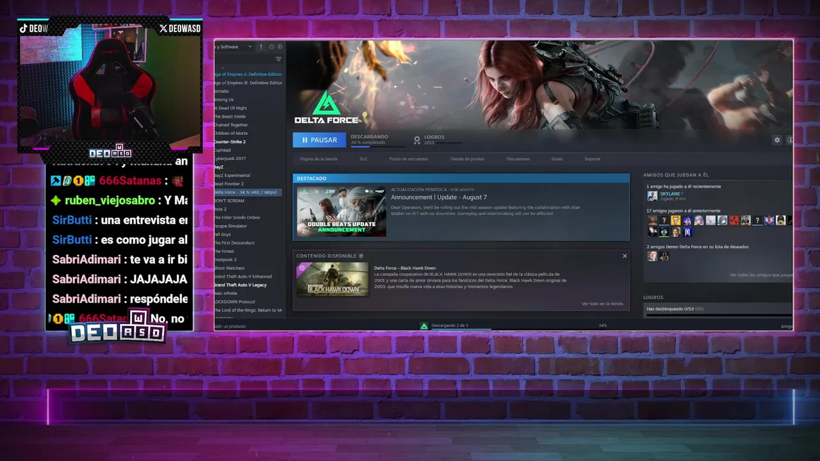Close the Contenido Disponible panel
The width and height of the screenshot is (820, 461).
click(625, 256)
